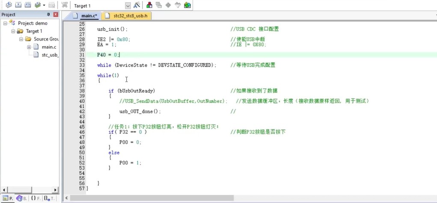Click the commented USB_SendData line
Image resolution: width=437 pixels, height=203 pixels.
(173, 101)
